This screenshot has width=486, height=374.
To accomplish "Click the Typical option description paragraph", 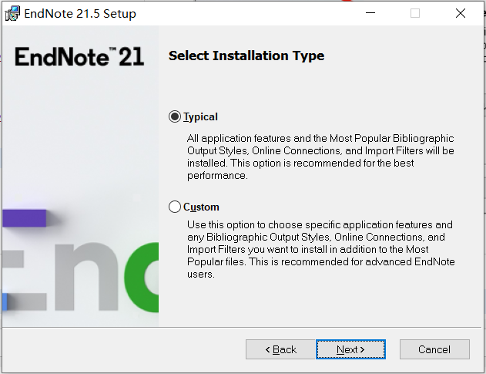I will [320, 157].
